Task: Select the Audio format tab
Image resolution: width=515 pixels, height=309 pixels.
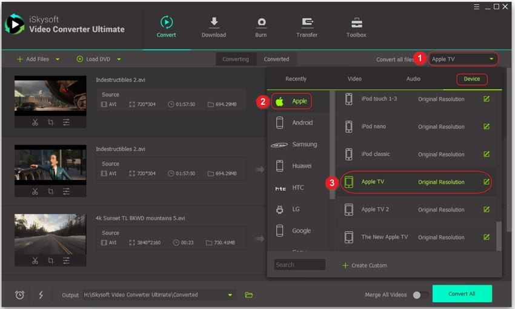Action: click(413, 79)
